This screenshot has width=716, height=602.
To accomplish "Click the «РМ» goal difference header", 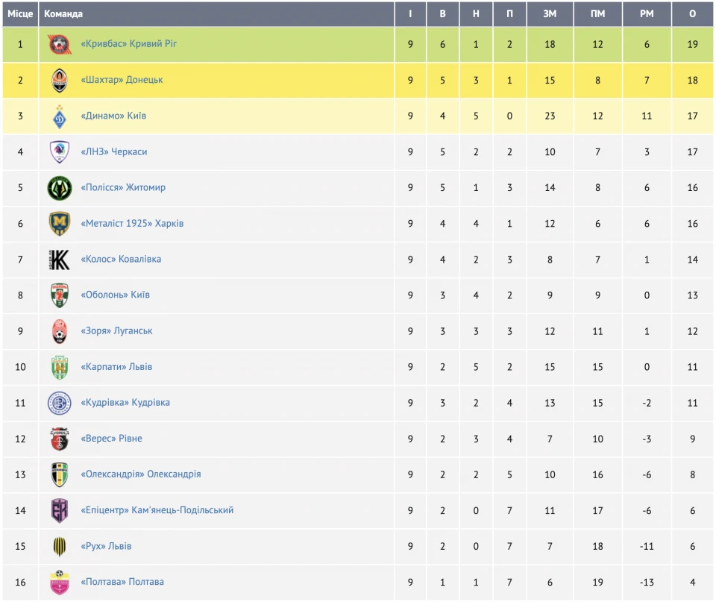I will pos(647,14).
